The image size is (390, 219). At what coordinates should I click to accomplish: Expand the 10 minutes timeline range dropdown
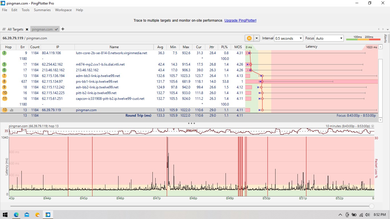(372, 126)
